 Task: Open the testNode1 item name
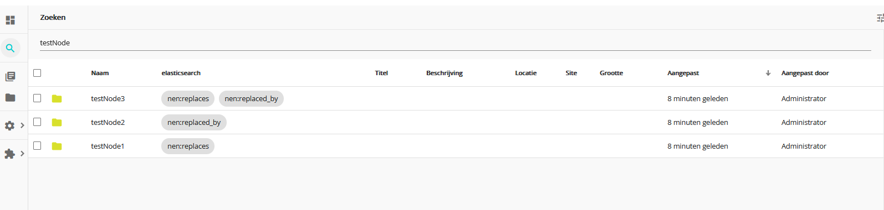108,146
